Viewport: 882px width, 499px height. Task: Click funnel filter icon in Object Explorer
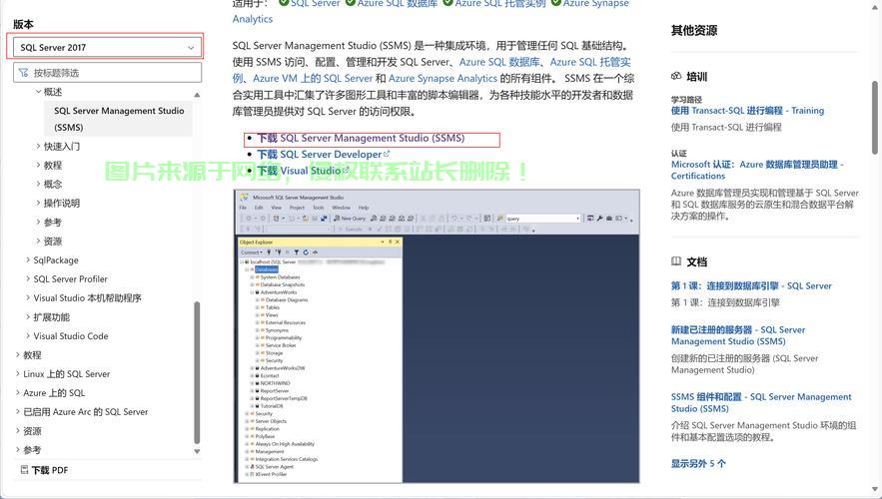297,252
